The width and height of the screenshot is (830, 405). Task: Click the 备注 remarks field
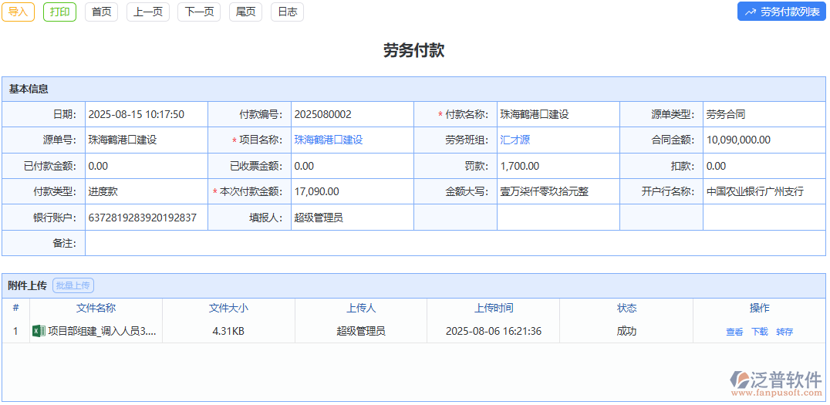pyautogui.click(x=455, y=243)
